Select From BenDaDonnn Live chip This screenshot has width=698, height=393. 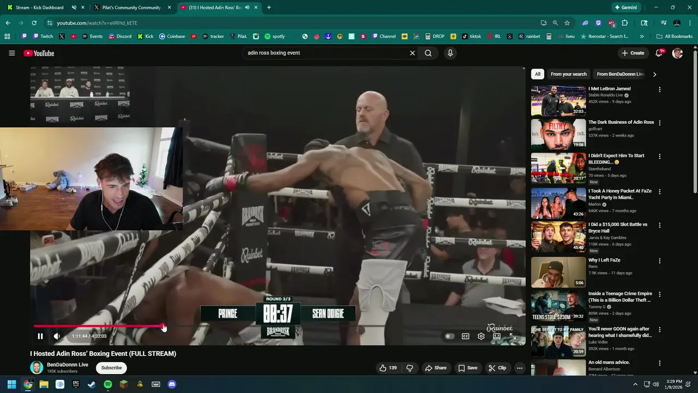click(x=621, y=74)
